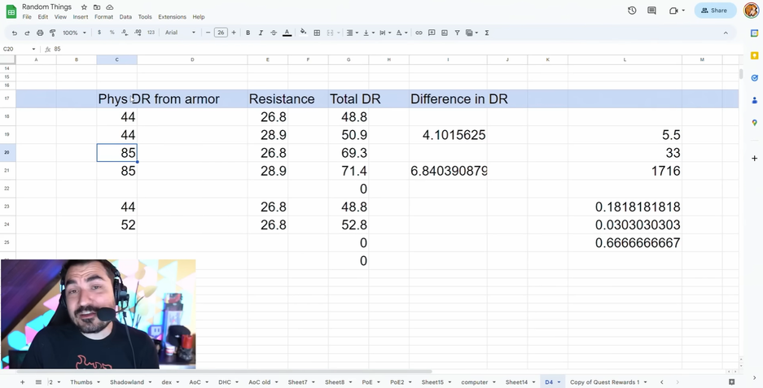This screenshot has height=388, width=763.
Task: Format the cell as currency
Action: pos(99,33)
